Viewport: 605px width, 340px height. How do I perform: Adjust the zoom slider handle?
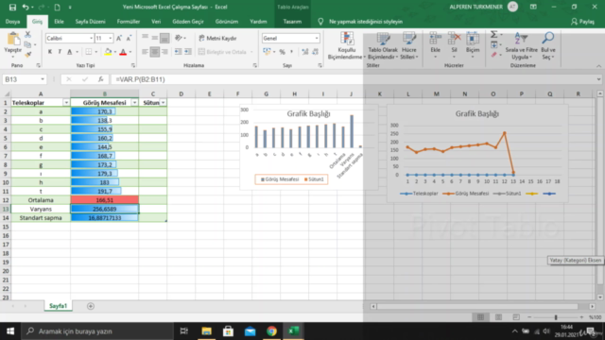coord(556,317)
